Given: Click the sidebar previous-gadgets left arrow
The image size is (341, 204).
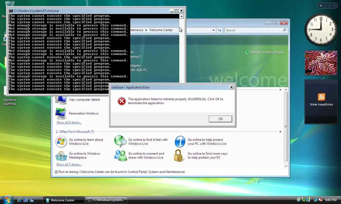Looking at the screenshot, I should click(329, 6).
